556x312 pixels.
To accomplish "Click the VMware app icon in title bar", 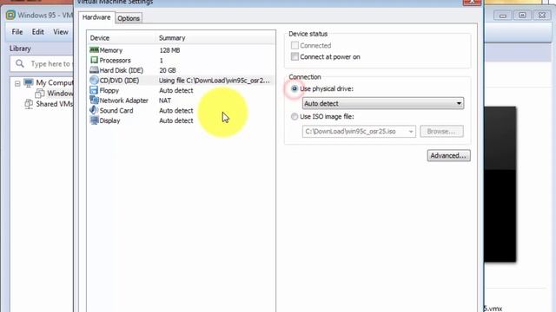I will [10, 16].
